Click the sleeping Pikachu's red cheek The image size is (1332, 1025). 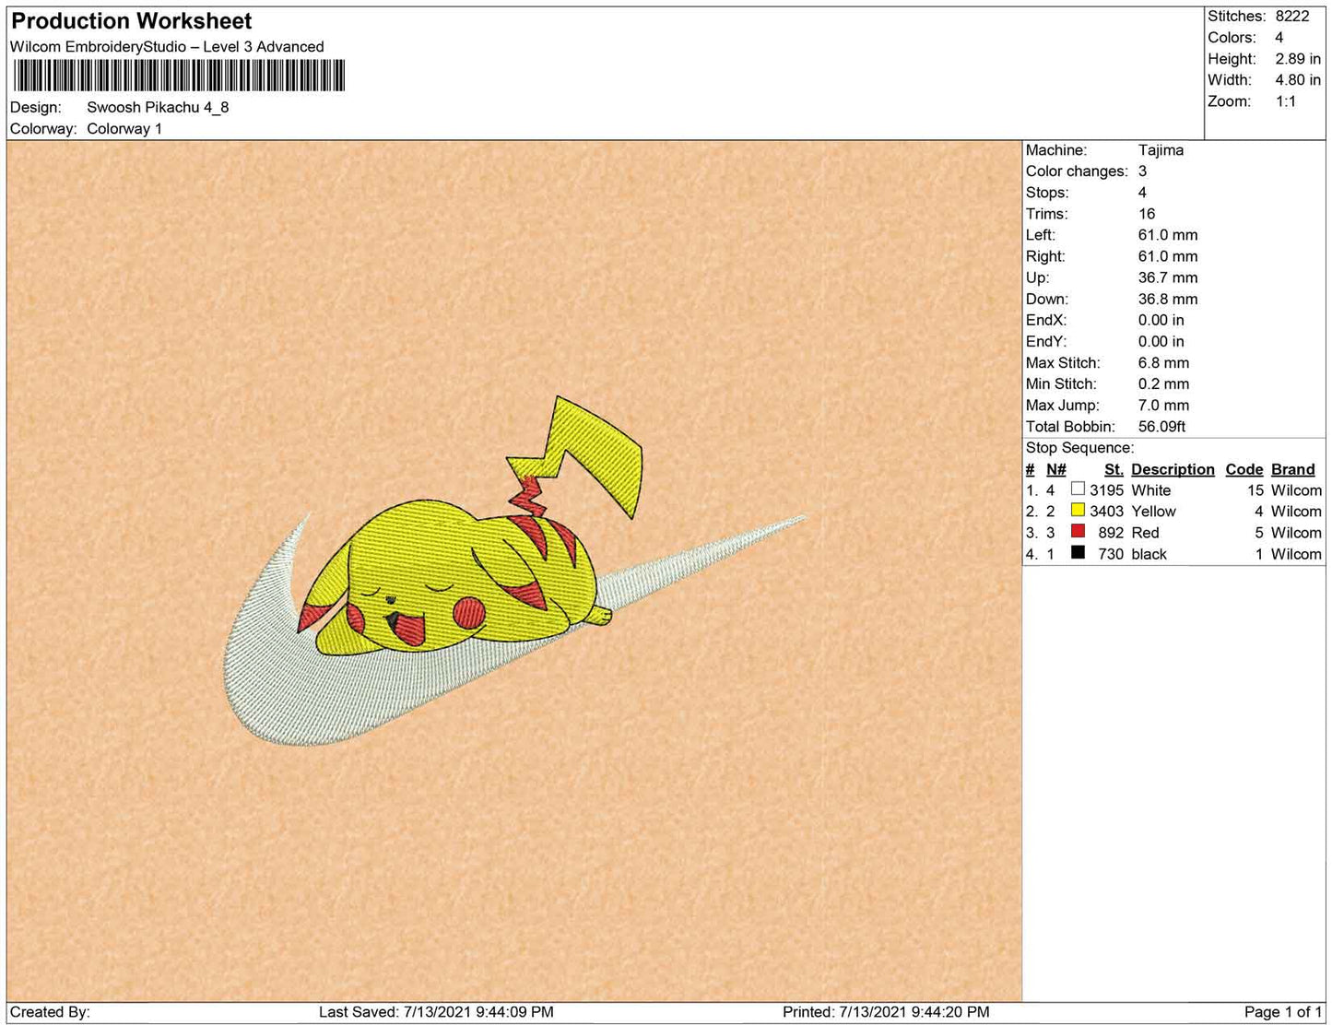pos(472,610)
